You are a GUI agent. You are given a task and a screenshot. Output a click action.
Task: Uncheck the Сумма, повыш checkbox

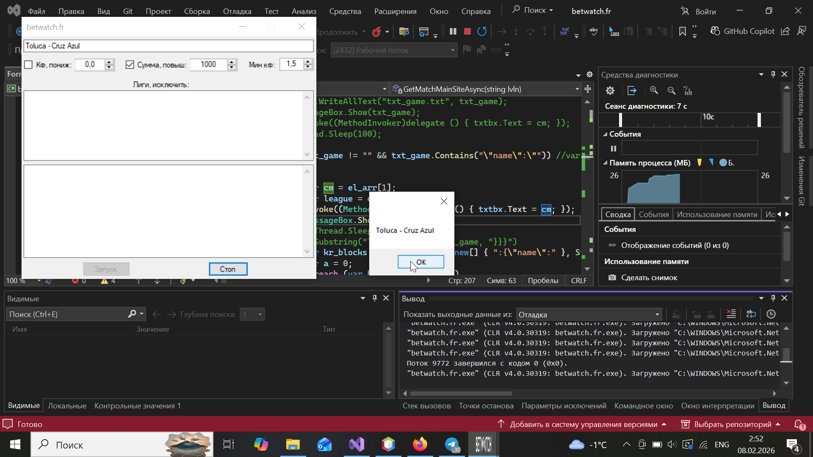point(130,65)
